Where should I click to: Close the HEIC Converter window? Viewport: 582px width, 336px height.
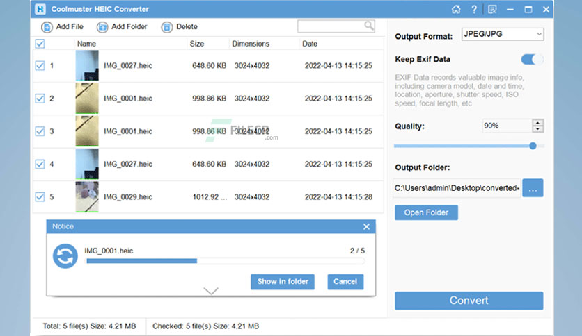click(x=546, y=9)
